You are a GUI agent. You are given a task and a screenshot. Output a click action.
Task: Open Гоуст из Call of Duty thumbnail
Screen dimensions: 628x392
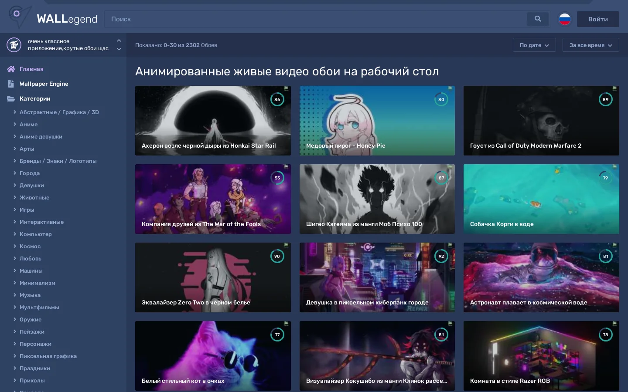pyautogui.click(x=541, y=121)
